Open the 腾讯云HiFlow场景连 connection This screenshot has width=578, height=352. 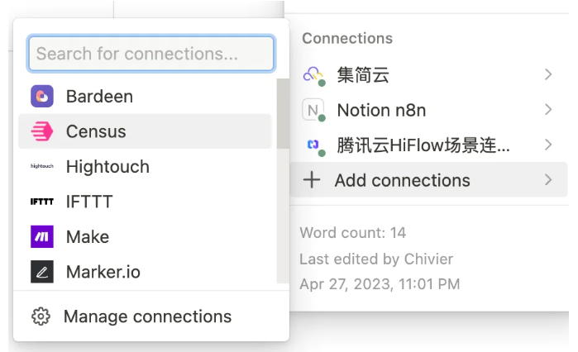428,145
